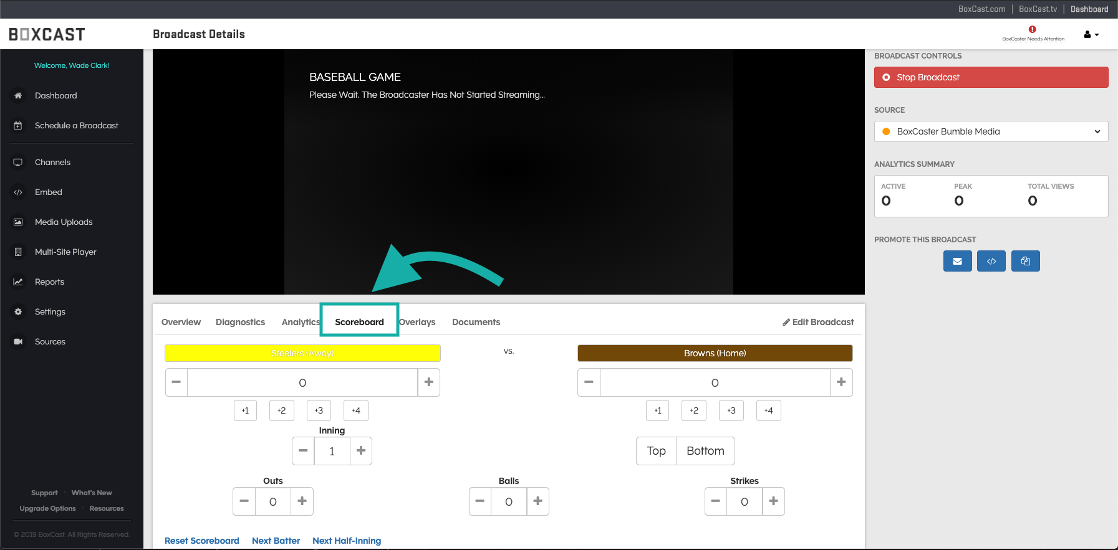
Task: Click the Settings gear icon in sidebar
Action: [18, 312]
